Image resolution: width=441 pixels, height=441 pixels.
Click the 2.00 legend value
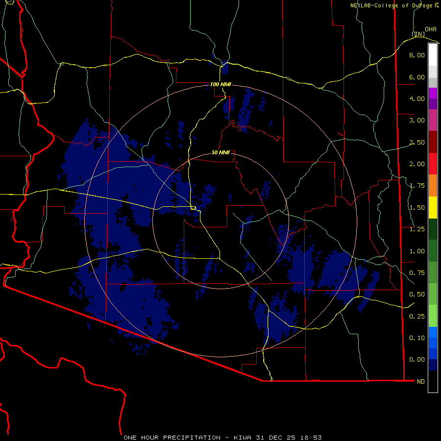[417, 164]
